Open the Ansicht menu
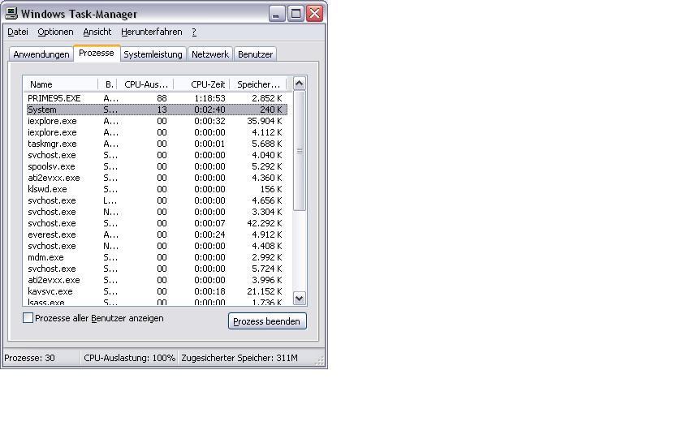The width and height of the screenshot is (682, 426). tap(97, 32)
